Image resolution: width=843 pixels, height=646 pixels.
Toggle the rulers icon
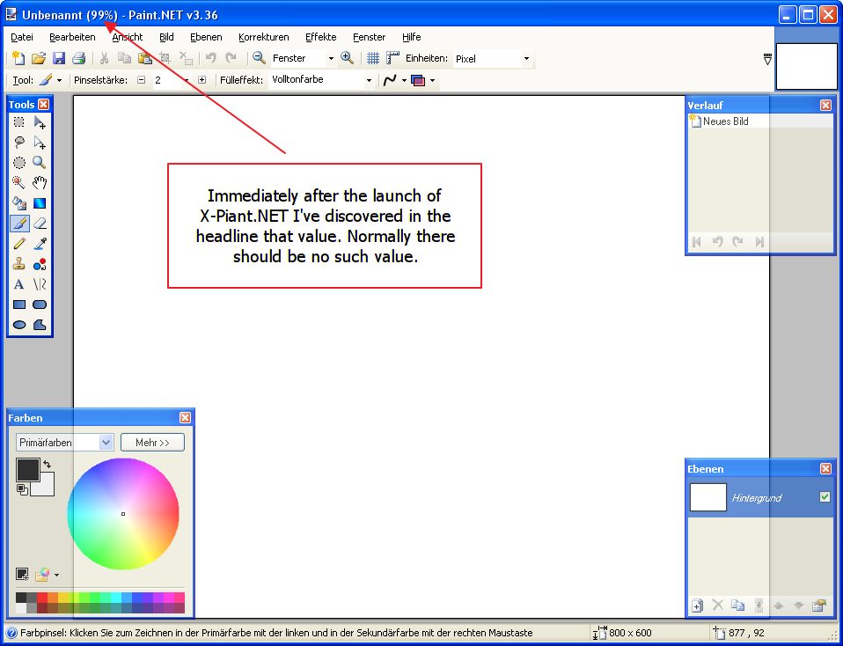393,58
